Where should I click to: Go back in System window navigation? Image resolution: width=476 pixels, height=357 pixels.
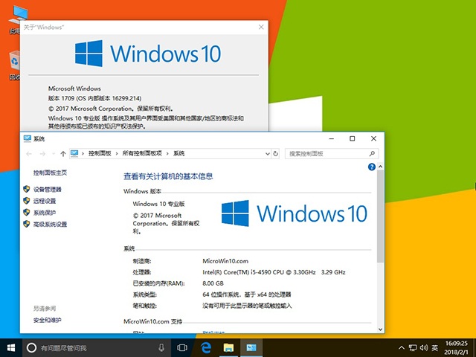[x=29, y=154]
